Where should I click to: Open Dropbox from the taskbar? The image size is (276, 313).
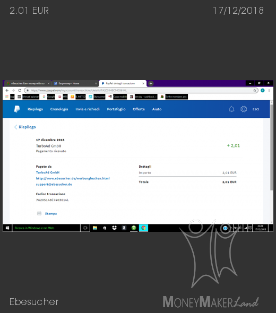click(x=114, y=228)
